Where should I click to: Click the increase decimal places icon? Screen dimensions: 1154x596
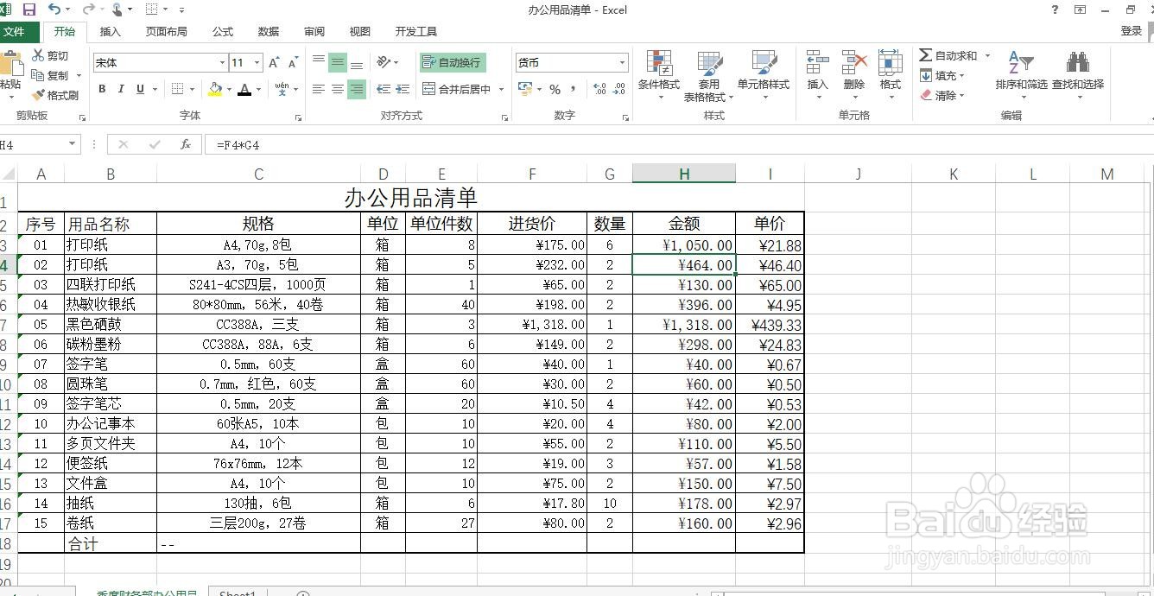tap(598, 89)
